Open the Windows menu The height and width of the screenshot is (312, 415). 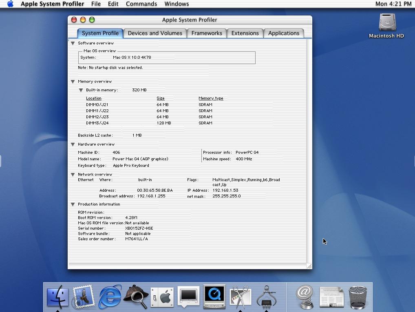(x=177, y=4)
